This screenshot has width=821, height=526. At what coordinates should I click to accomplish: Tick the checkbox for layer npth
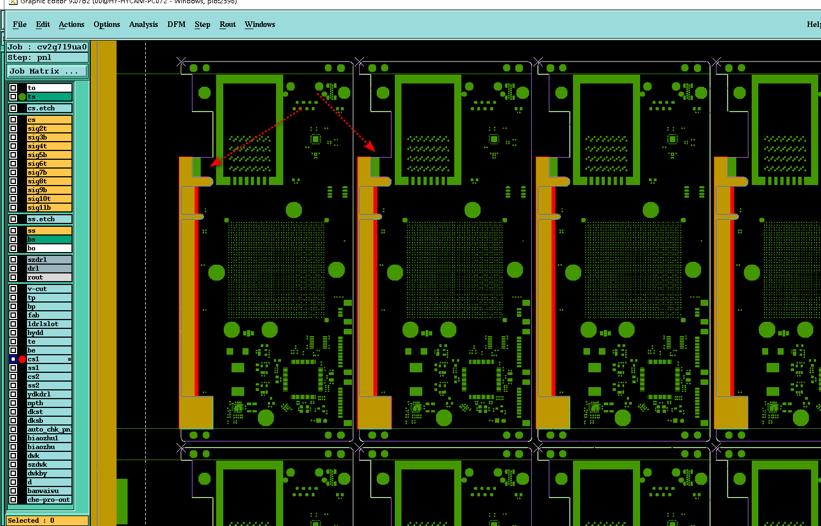point(13,403)
